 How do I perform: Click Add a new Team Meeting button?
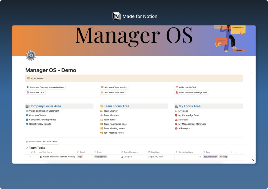click(114, 87)
